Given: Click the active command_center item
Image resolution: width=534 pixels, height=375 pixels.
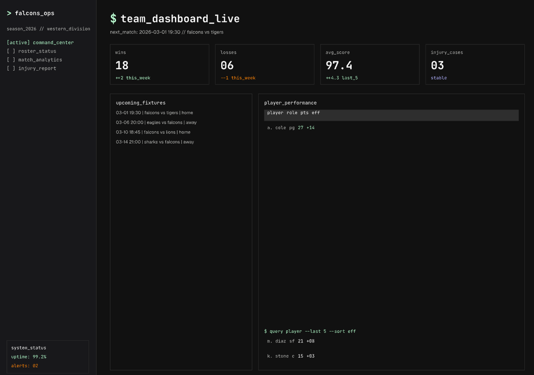Looking at the screenshot, I should [40, 43].
